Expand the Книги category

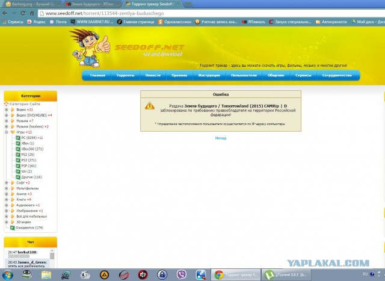tap(7, 200)
